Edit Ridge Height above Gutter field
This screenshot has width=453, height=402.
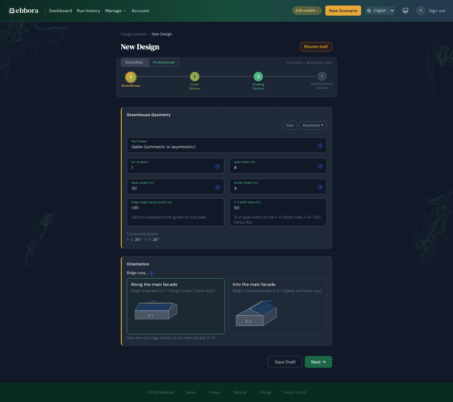[176, 212]
